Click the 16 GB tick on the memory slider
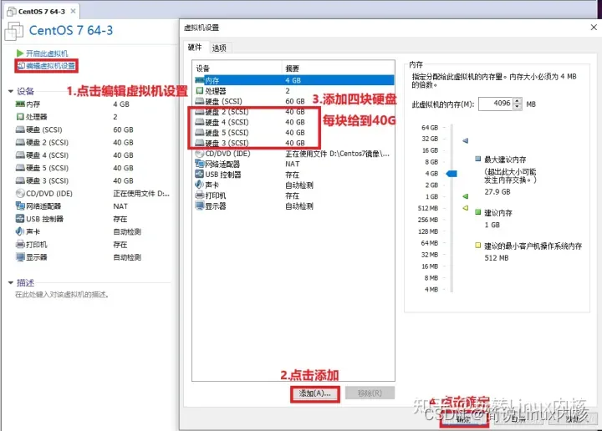602x431 pixels. pyautogui.click(x=444, y=150)
